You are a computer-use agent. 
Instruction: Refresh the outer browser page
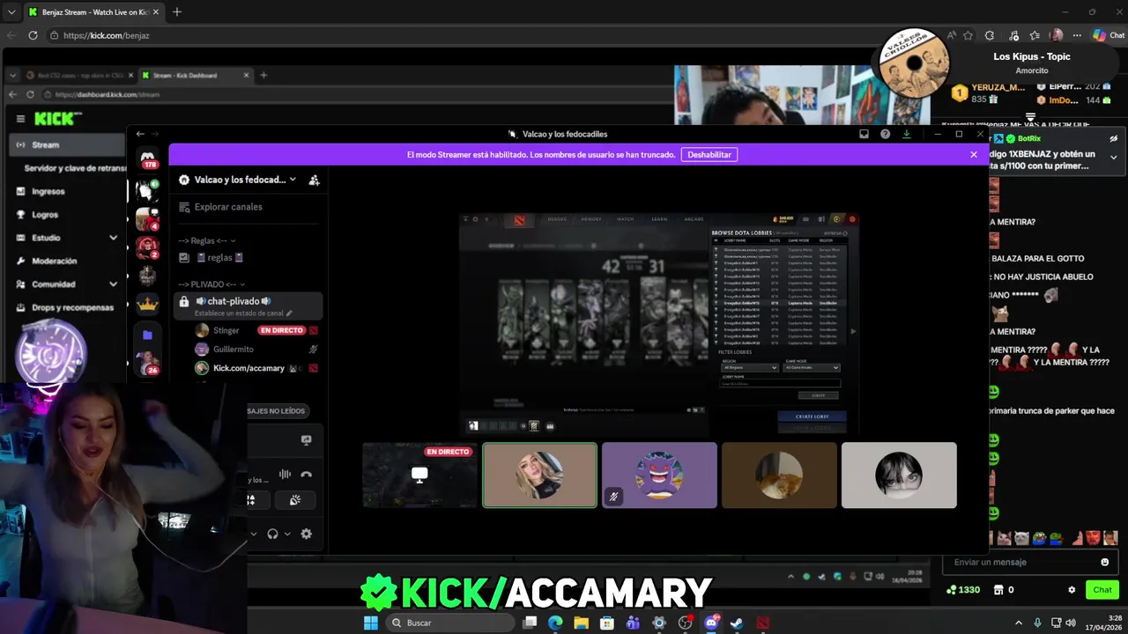click(33, 35)
